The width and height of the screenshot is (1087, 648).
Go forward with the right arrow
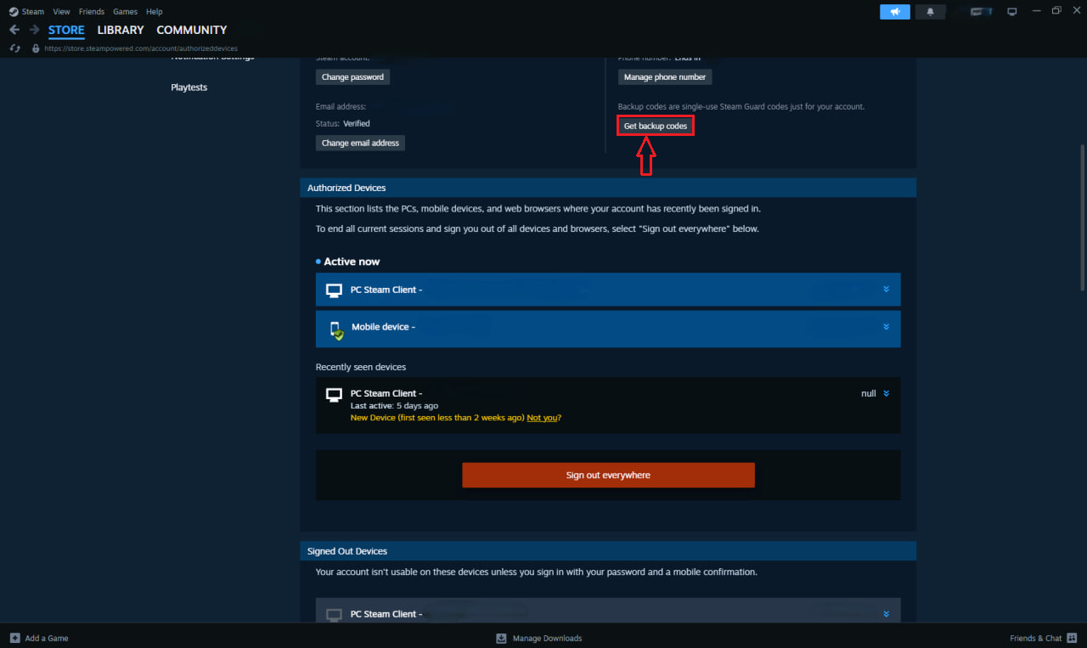34,30
